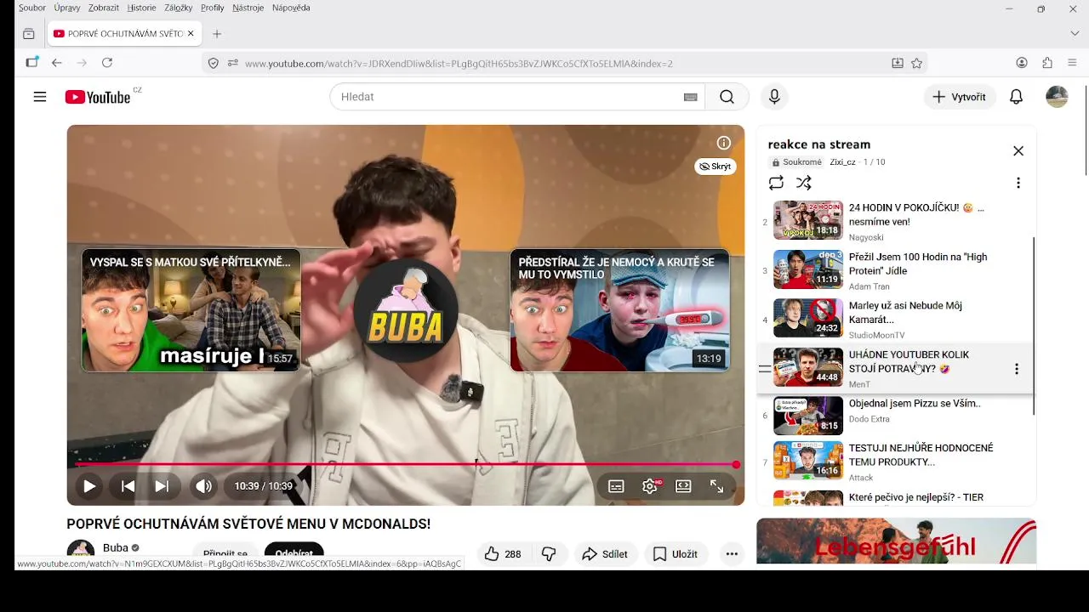The width and height of the screenshot is (1089, 612).
Task: Open the Úpravy menu
Action: point(67,8)
